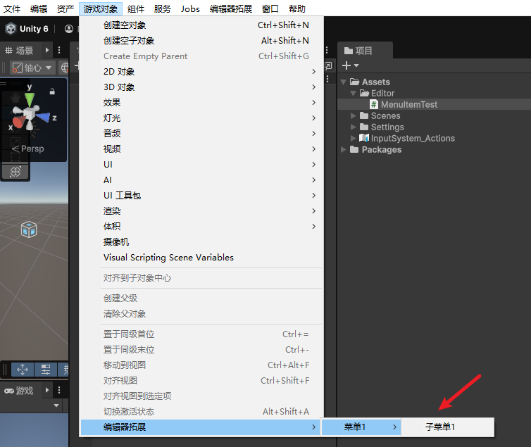This screenshot has height=447, width=531.
Task: Collapse the Editor folder arrow
Action: (x=354, y=93)
